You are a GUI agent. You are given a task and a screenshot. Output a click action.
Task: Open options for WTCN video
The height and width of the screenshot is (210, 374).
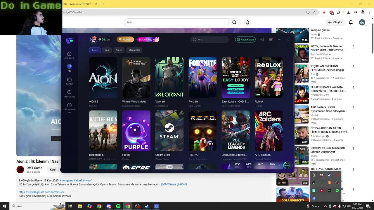[x=353, y=47]
